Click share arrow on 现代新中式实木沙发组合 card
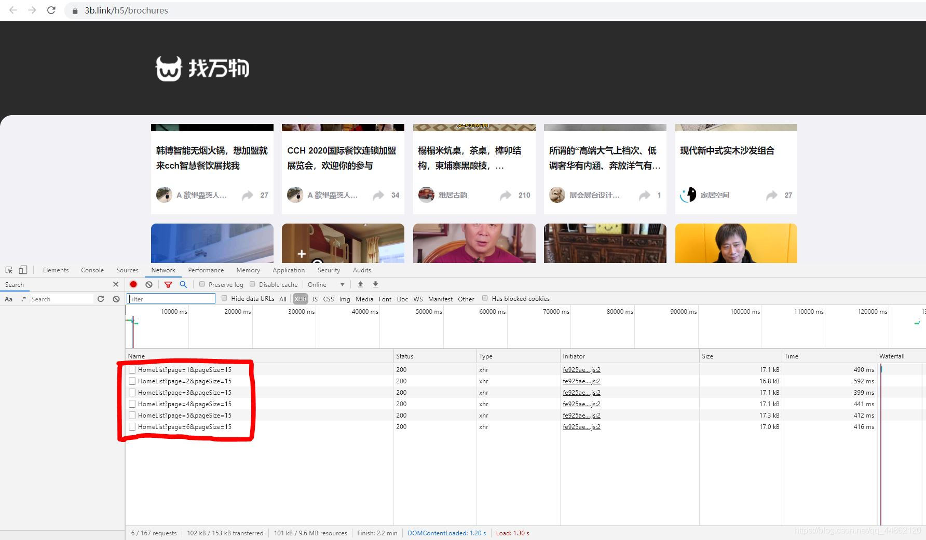This screenshot has width=926, height=540. [x=772, y=195]
